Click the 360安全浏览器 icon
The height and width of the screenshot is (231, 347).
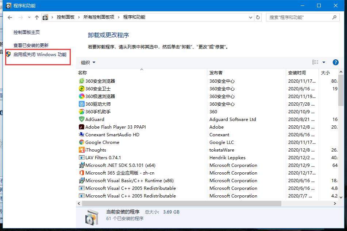tap(82, 81)
